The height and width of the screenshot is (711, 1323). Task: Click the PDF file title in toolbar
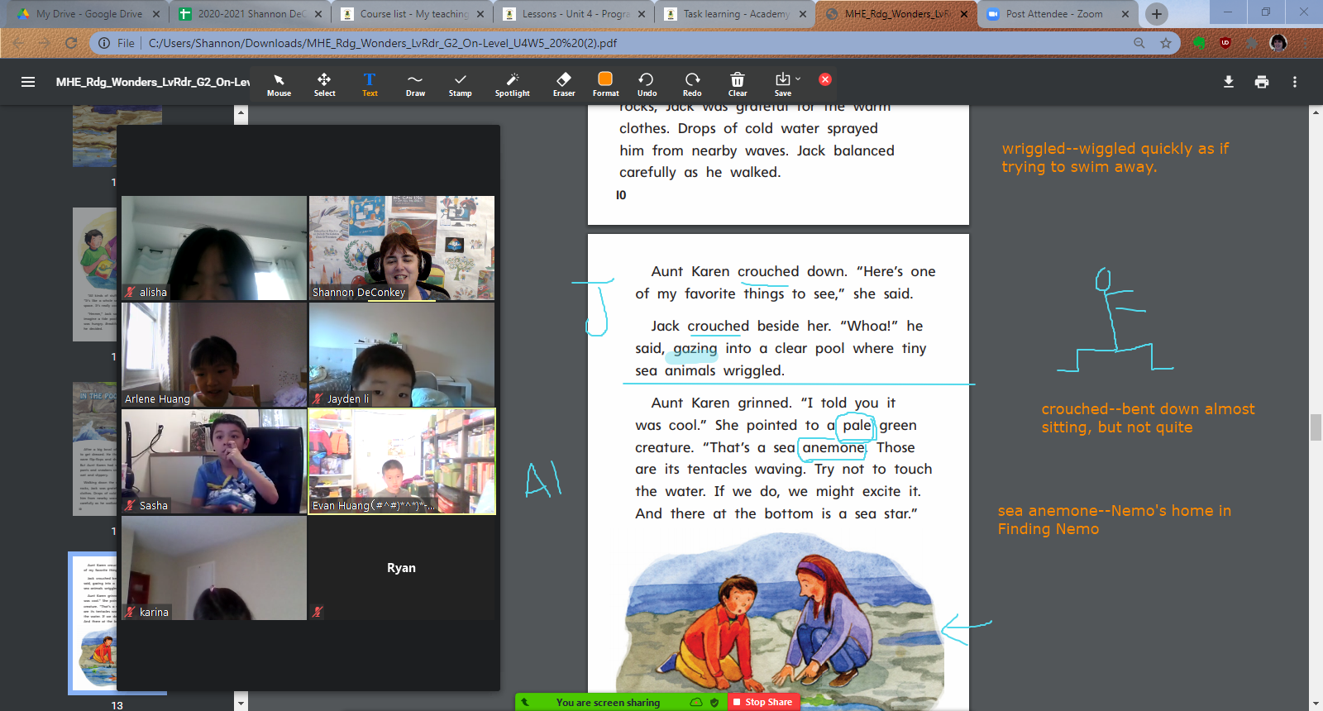[153, 82]
